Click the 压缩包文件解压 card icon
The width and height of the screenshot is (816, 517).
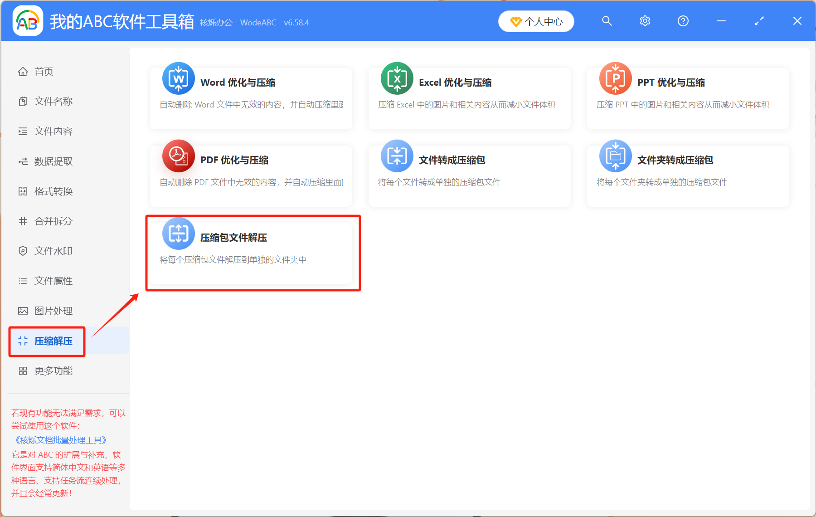pos(178,234)
